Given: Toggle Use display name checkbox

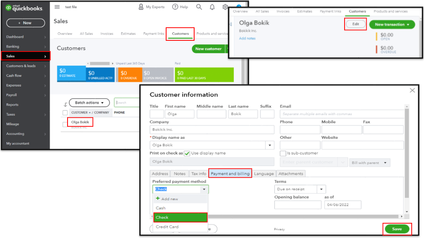Looking at the screenshot, I should [x=187, y=153].
